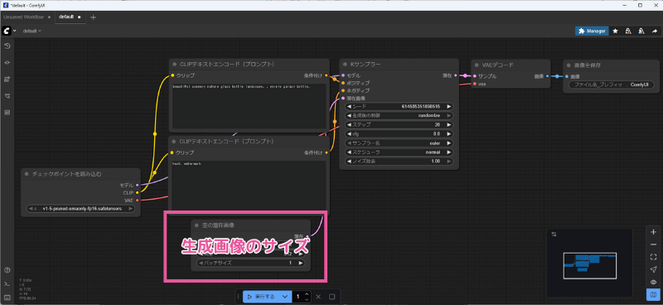Select the pointer/pan mode arrow icon
The image size is (663, 305).
[x=653, y=269]
